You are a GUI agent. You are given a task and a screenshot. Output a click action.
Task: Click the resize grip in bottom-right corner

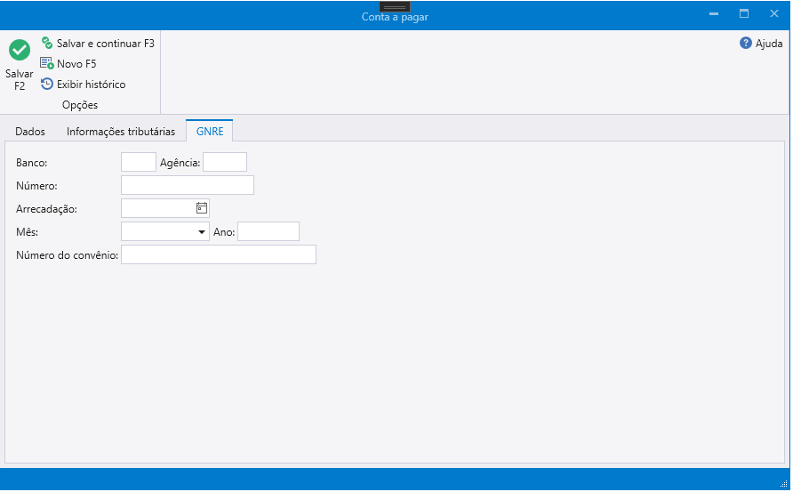[x=783, y=483]
